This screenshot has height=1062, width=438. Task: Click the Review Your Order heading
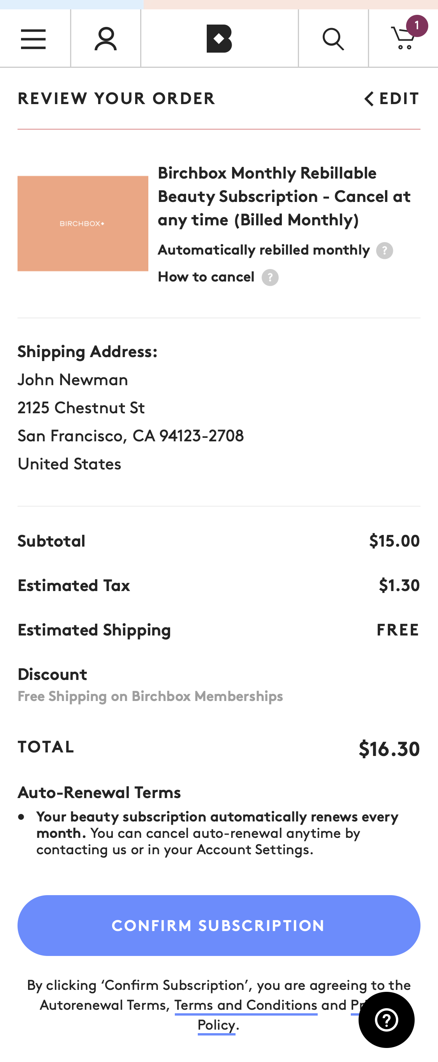click(x=116, y=99)
